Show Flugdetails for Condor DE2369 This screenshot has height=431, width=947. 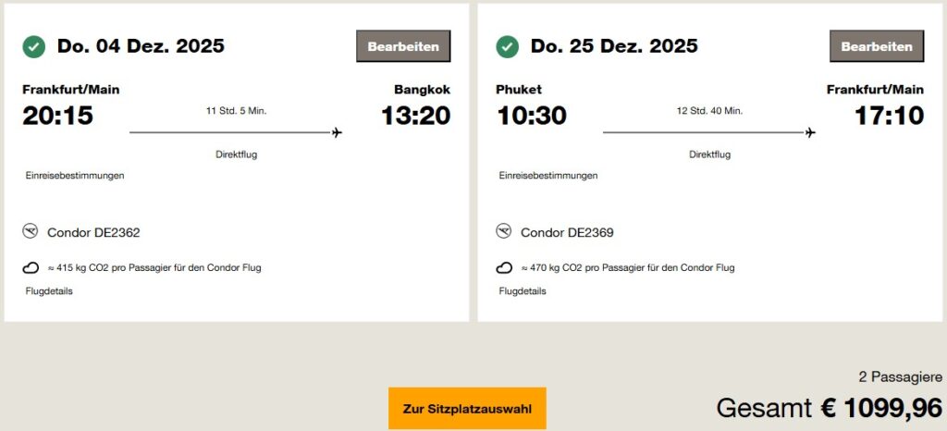coord(523,291)
